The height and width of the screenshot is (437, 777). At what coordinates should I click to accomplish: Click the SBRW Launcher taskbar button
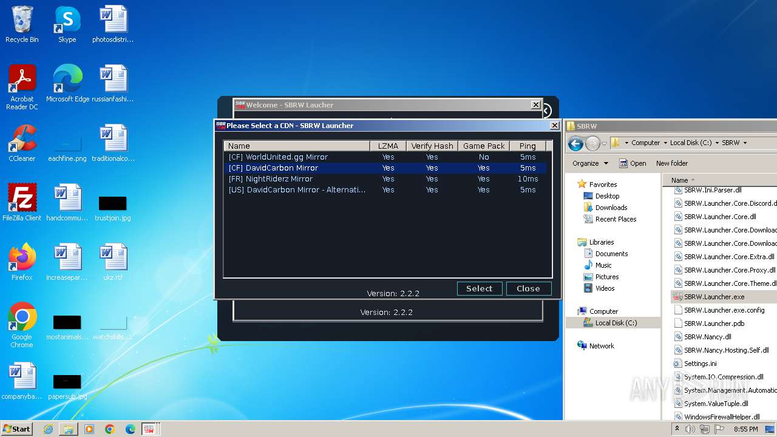click(151, 429)
